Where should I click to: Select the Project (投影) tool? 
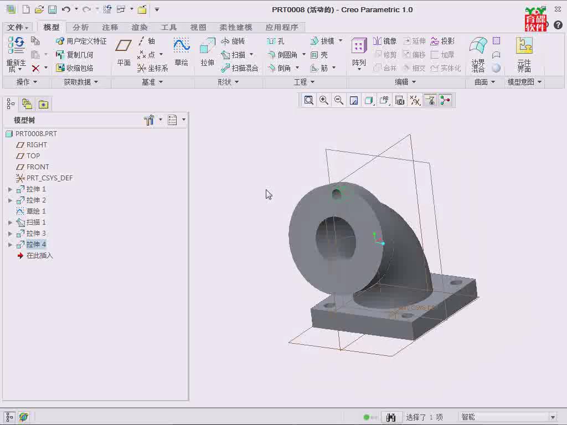pos(442,41)
